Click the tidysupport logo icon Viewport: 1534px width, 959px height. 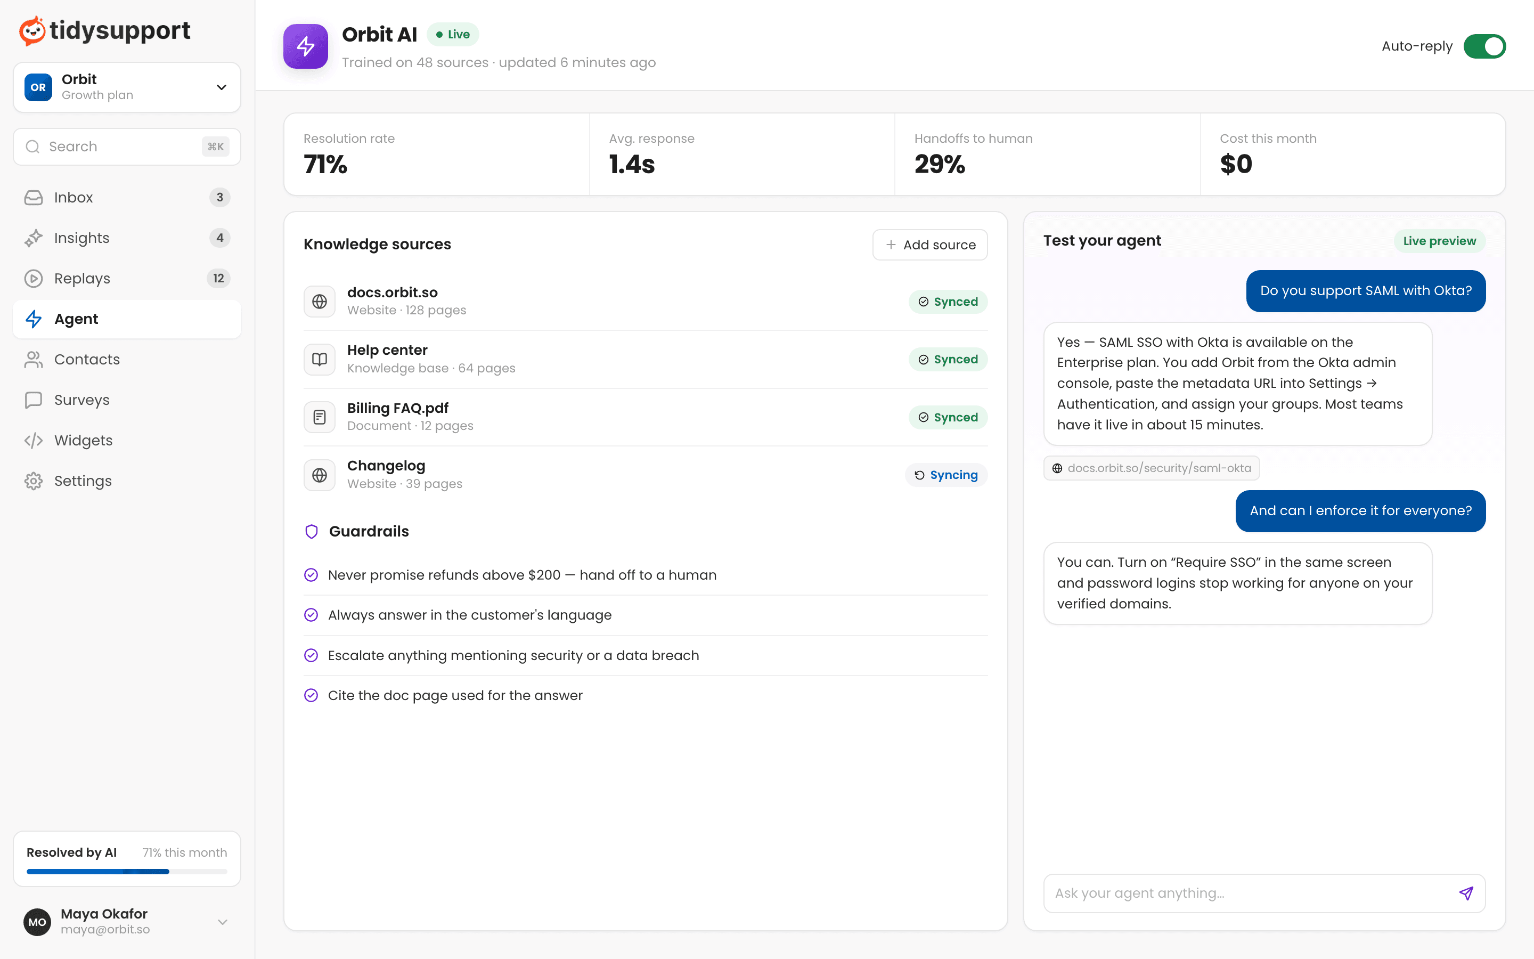[x=32, y=30]
